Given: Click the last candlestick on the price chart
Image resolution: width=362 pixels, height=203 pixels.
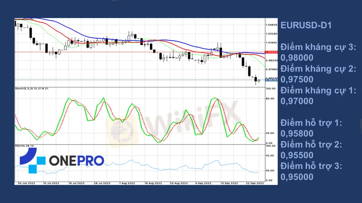Looking at the screenshot, I should pyautogui.click(x=259, y=81).
